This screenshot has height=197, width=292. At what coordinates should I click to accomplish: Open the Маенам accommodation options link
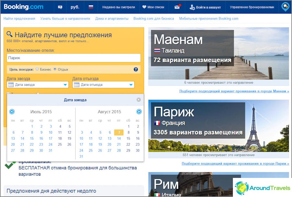[234, 91]
